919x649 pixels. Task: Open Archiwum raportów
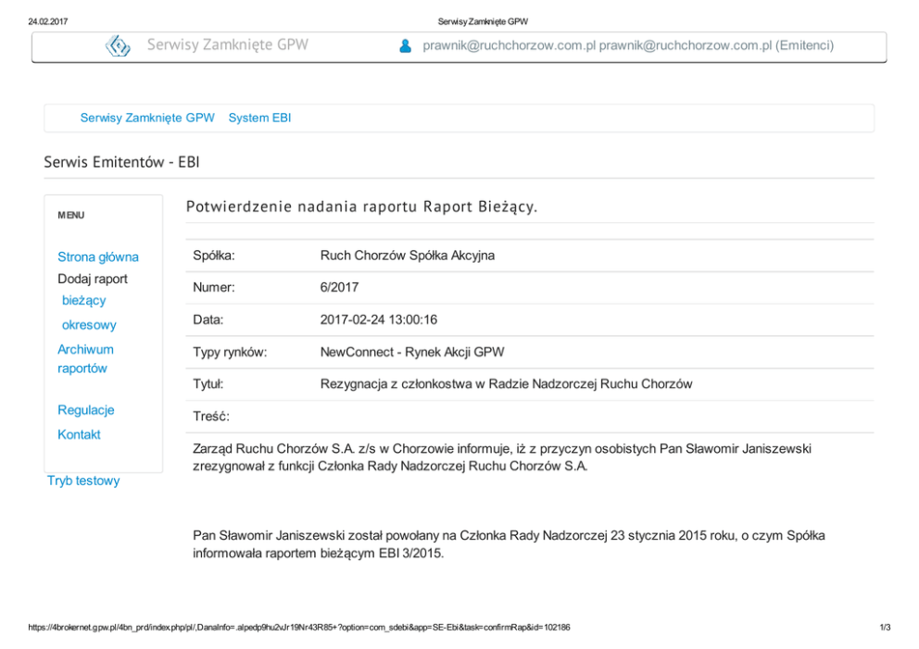pyautogui.click(x=85, y=358)
